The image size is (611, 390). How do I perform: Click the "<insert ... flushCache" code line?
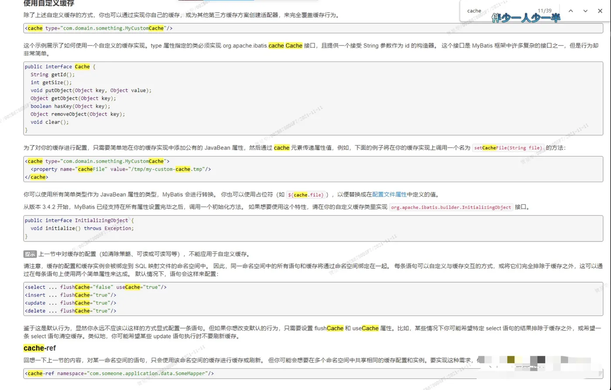tap(71, 295)
